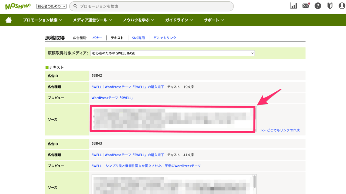Click the question mark help icon
This screenshot has width=346, height=194.
[x=318, y=6]
